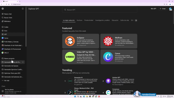Viewport: 174px width, 98px height.
Task: Open a new browser tab
Action: [x=20, y=1]
